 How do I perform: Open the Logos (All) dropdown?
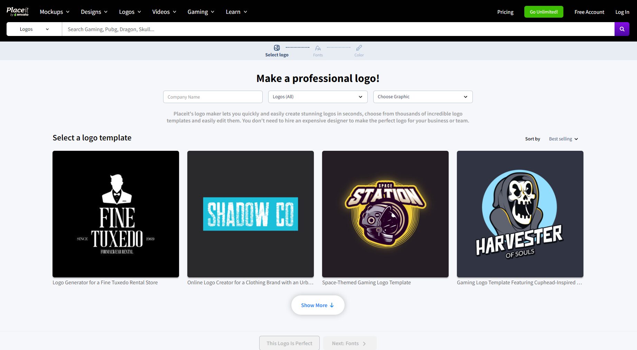317,97
